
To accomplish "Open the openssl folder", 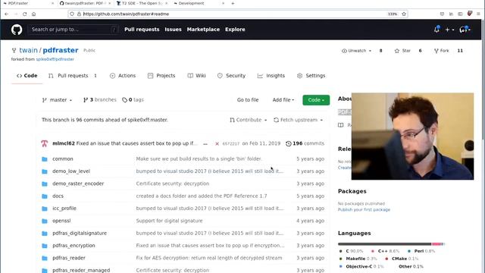I will (61, 221).
